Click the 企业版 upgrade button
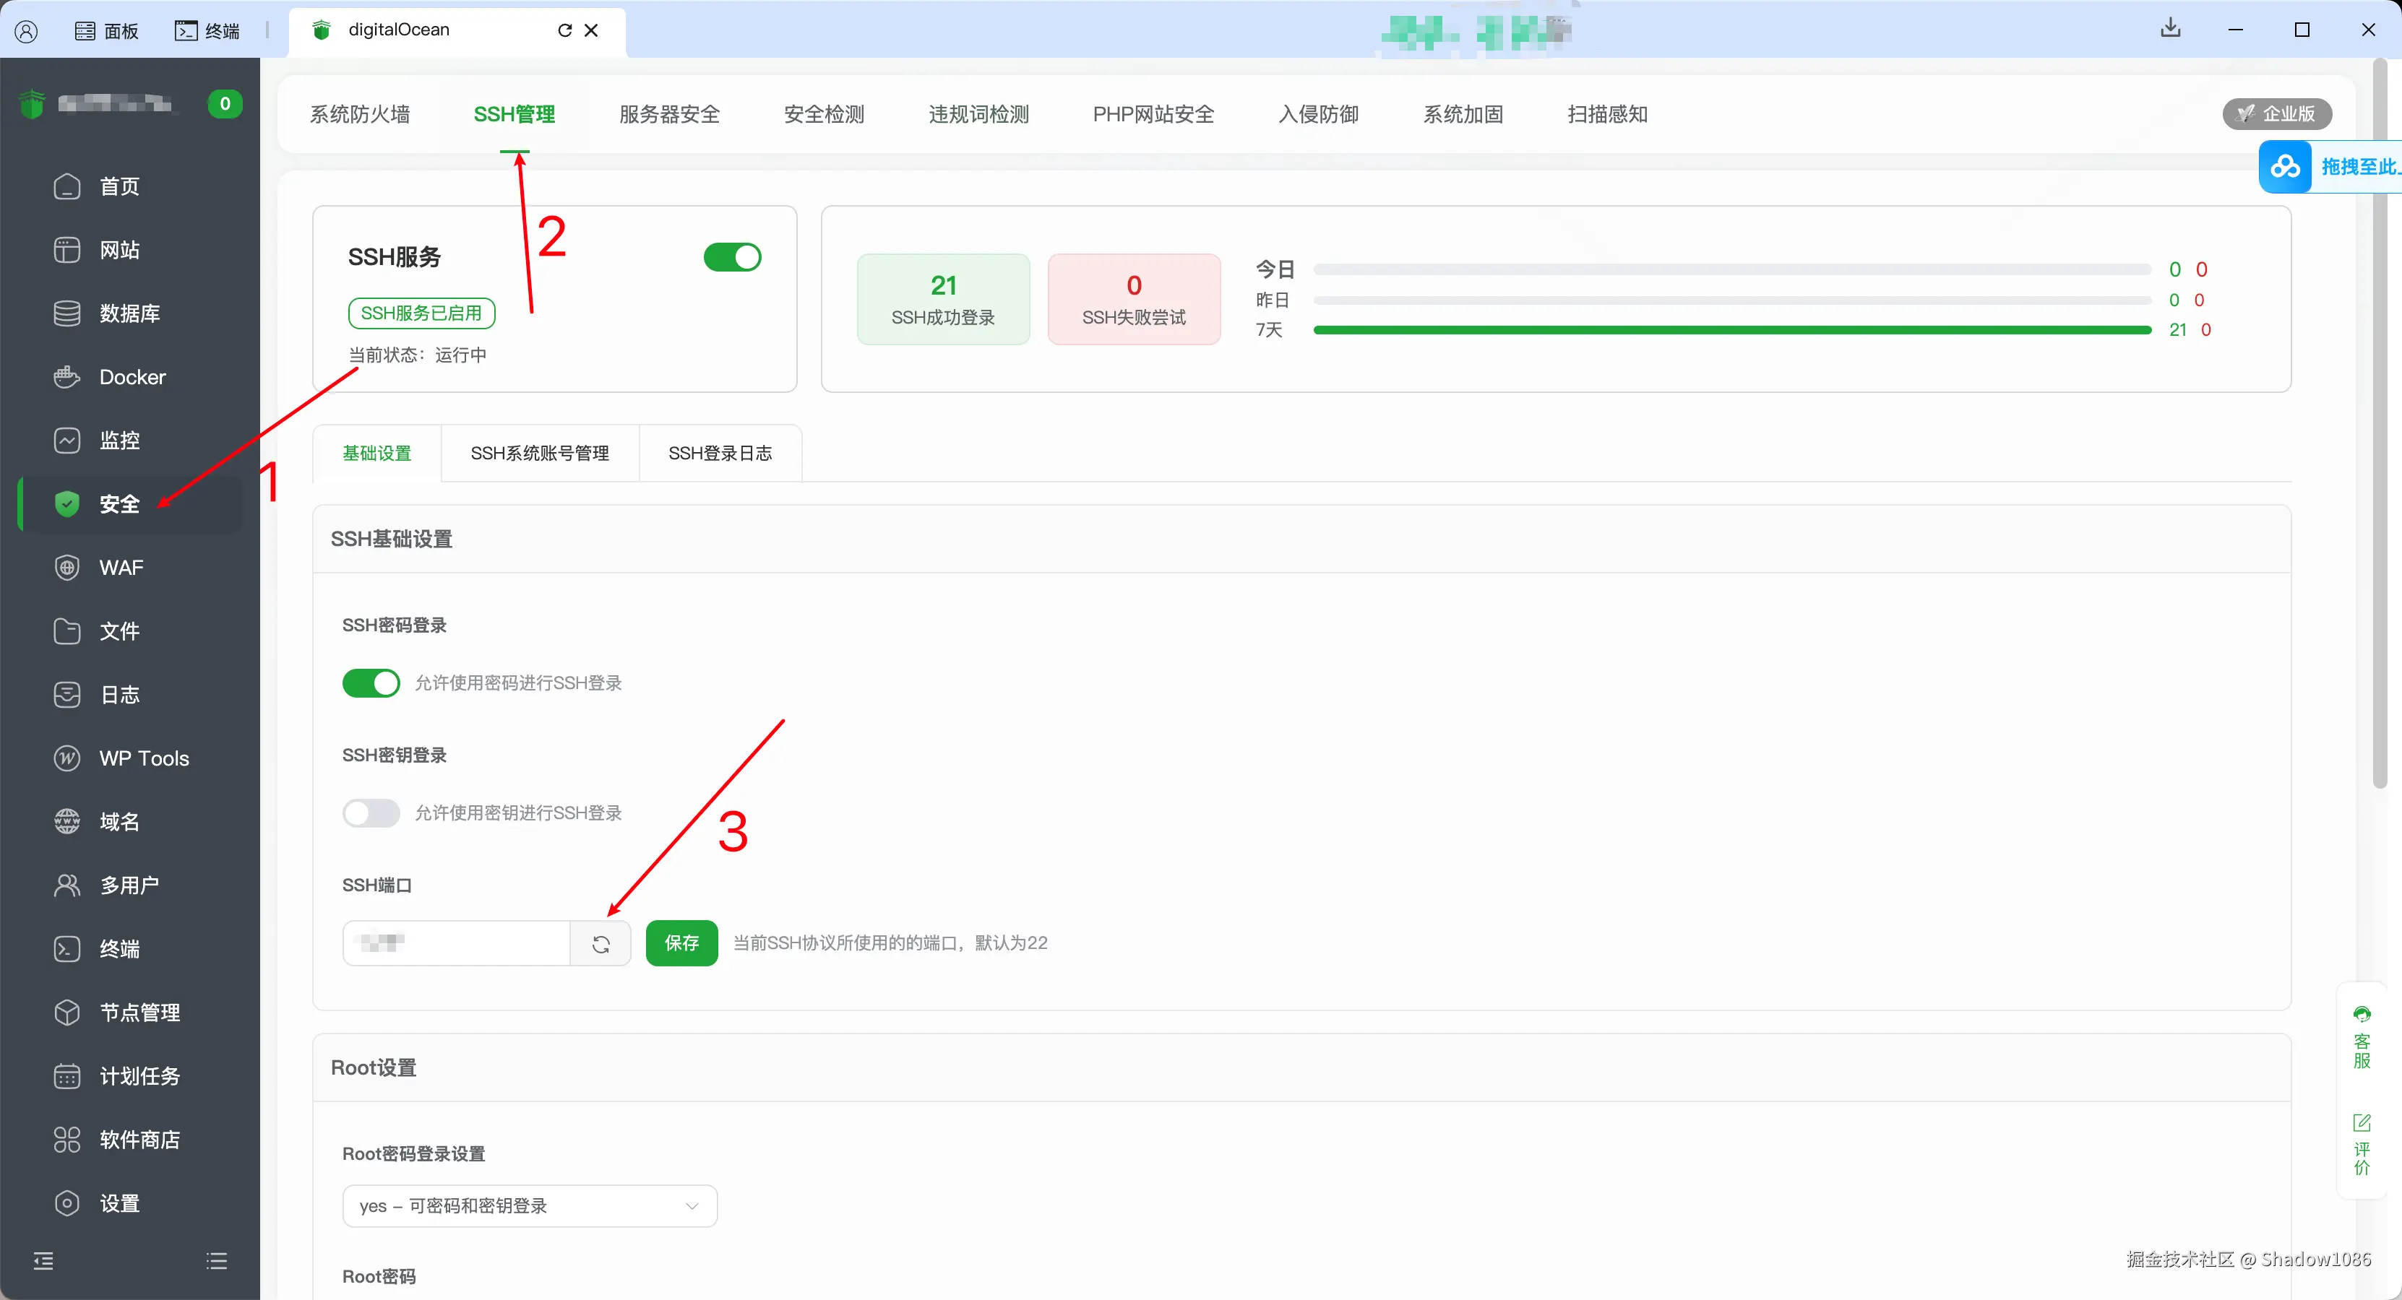Image resolution: width=2402 pixels, height=1300 pixels. point(2276,113)
